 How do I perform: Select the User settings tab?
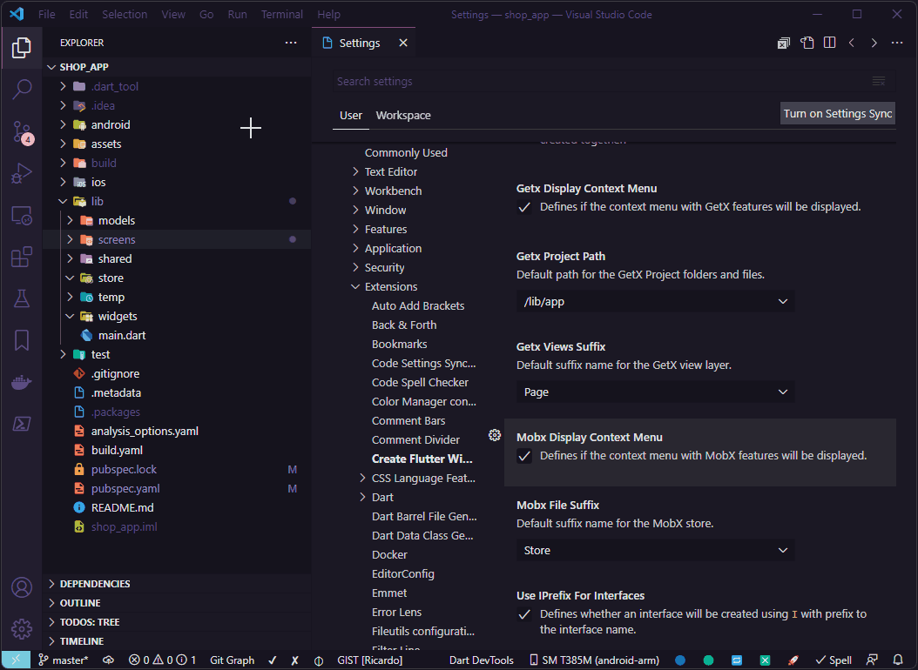[351, 115]
